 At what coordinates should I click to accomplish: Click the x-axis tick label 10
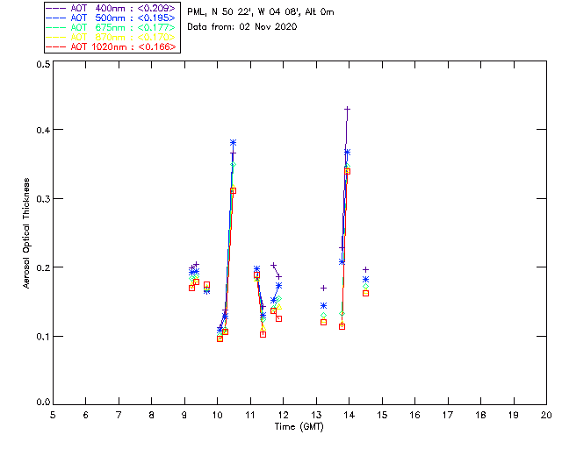pyautogui.click(x=217, y=415)
